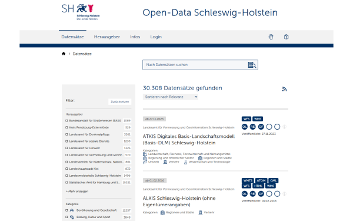Click the Landwirtschaft, Fischerei category icon
The width and height of the screenshot is (353, 221).
click(x=145, y=154)
